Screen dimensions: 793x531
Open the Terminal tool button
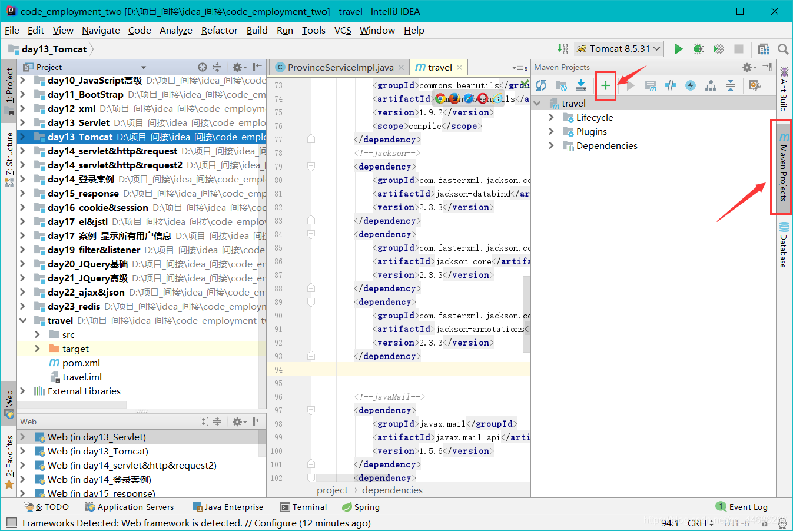pyautogui.click(x=303, y=507)
